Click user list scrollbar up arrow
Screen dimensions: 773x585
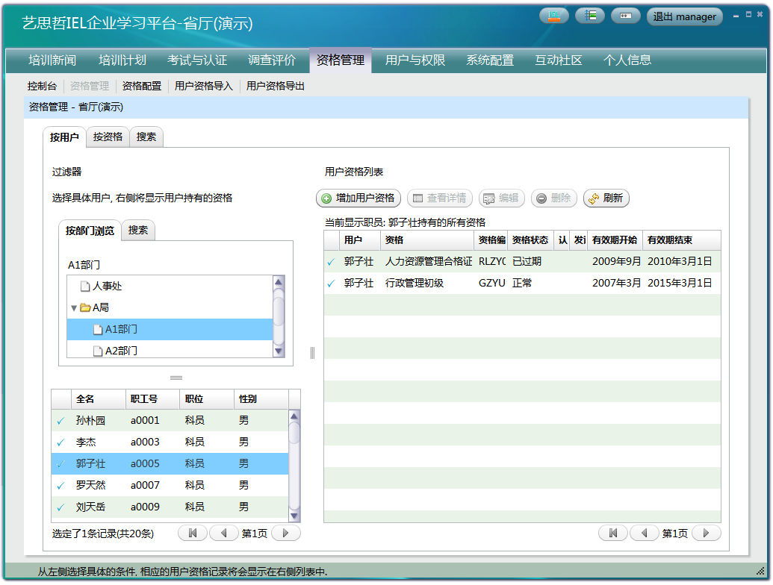point(294,416)
